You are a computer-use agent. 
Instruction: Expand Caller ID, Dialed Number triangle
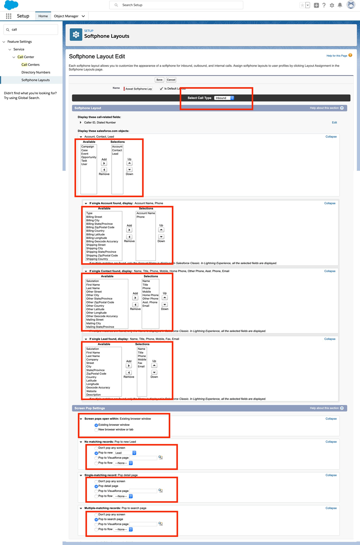[x=80, y=123]
